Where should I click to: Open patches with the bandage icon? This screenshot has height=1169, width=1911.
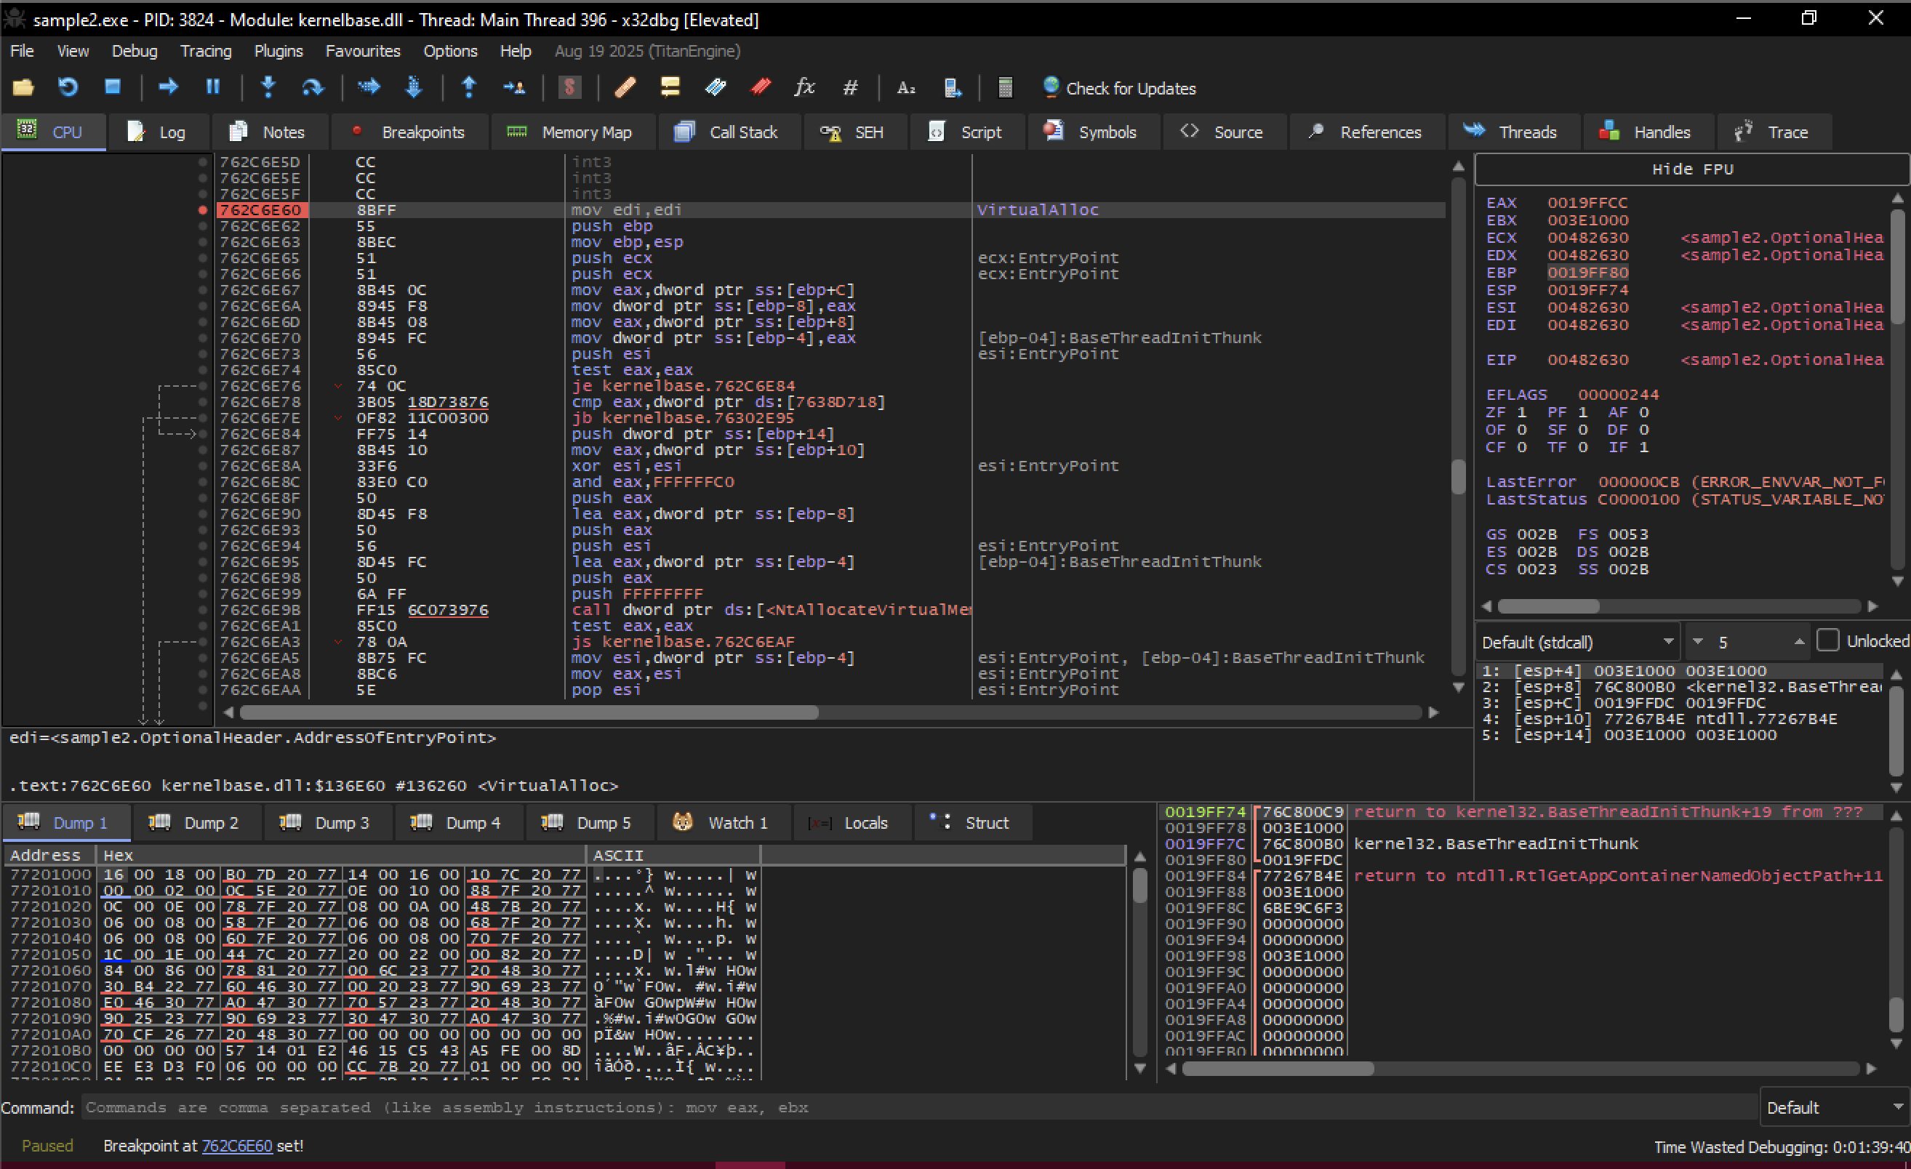625,87
